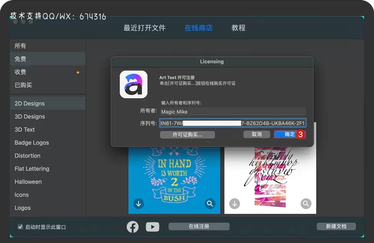Open the 3D Text category

pos(25,130)
